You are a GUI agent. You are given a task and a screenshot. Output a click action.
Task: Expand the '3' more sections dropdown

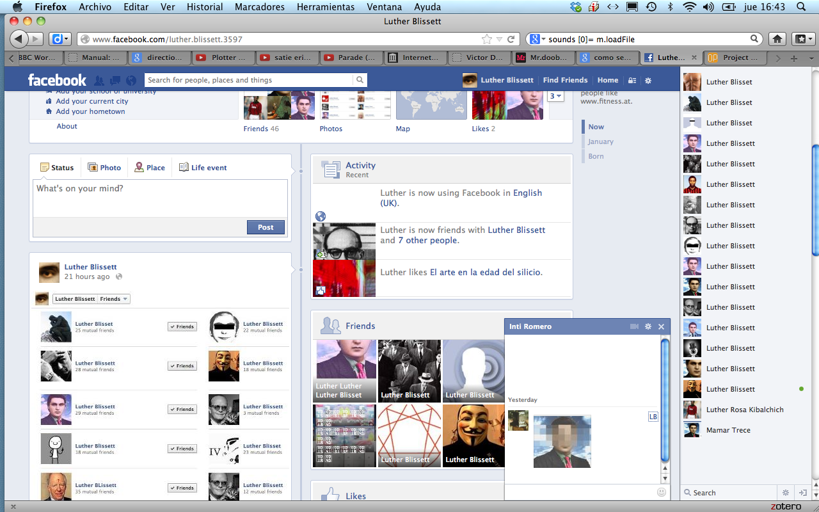[556, 97]
